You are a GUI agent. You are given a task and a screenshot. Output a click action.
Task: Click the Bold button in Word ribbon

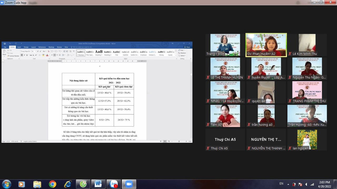pos(22,55)
